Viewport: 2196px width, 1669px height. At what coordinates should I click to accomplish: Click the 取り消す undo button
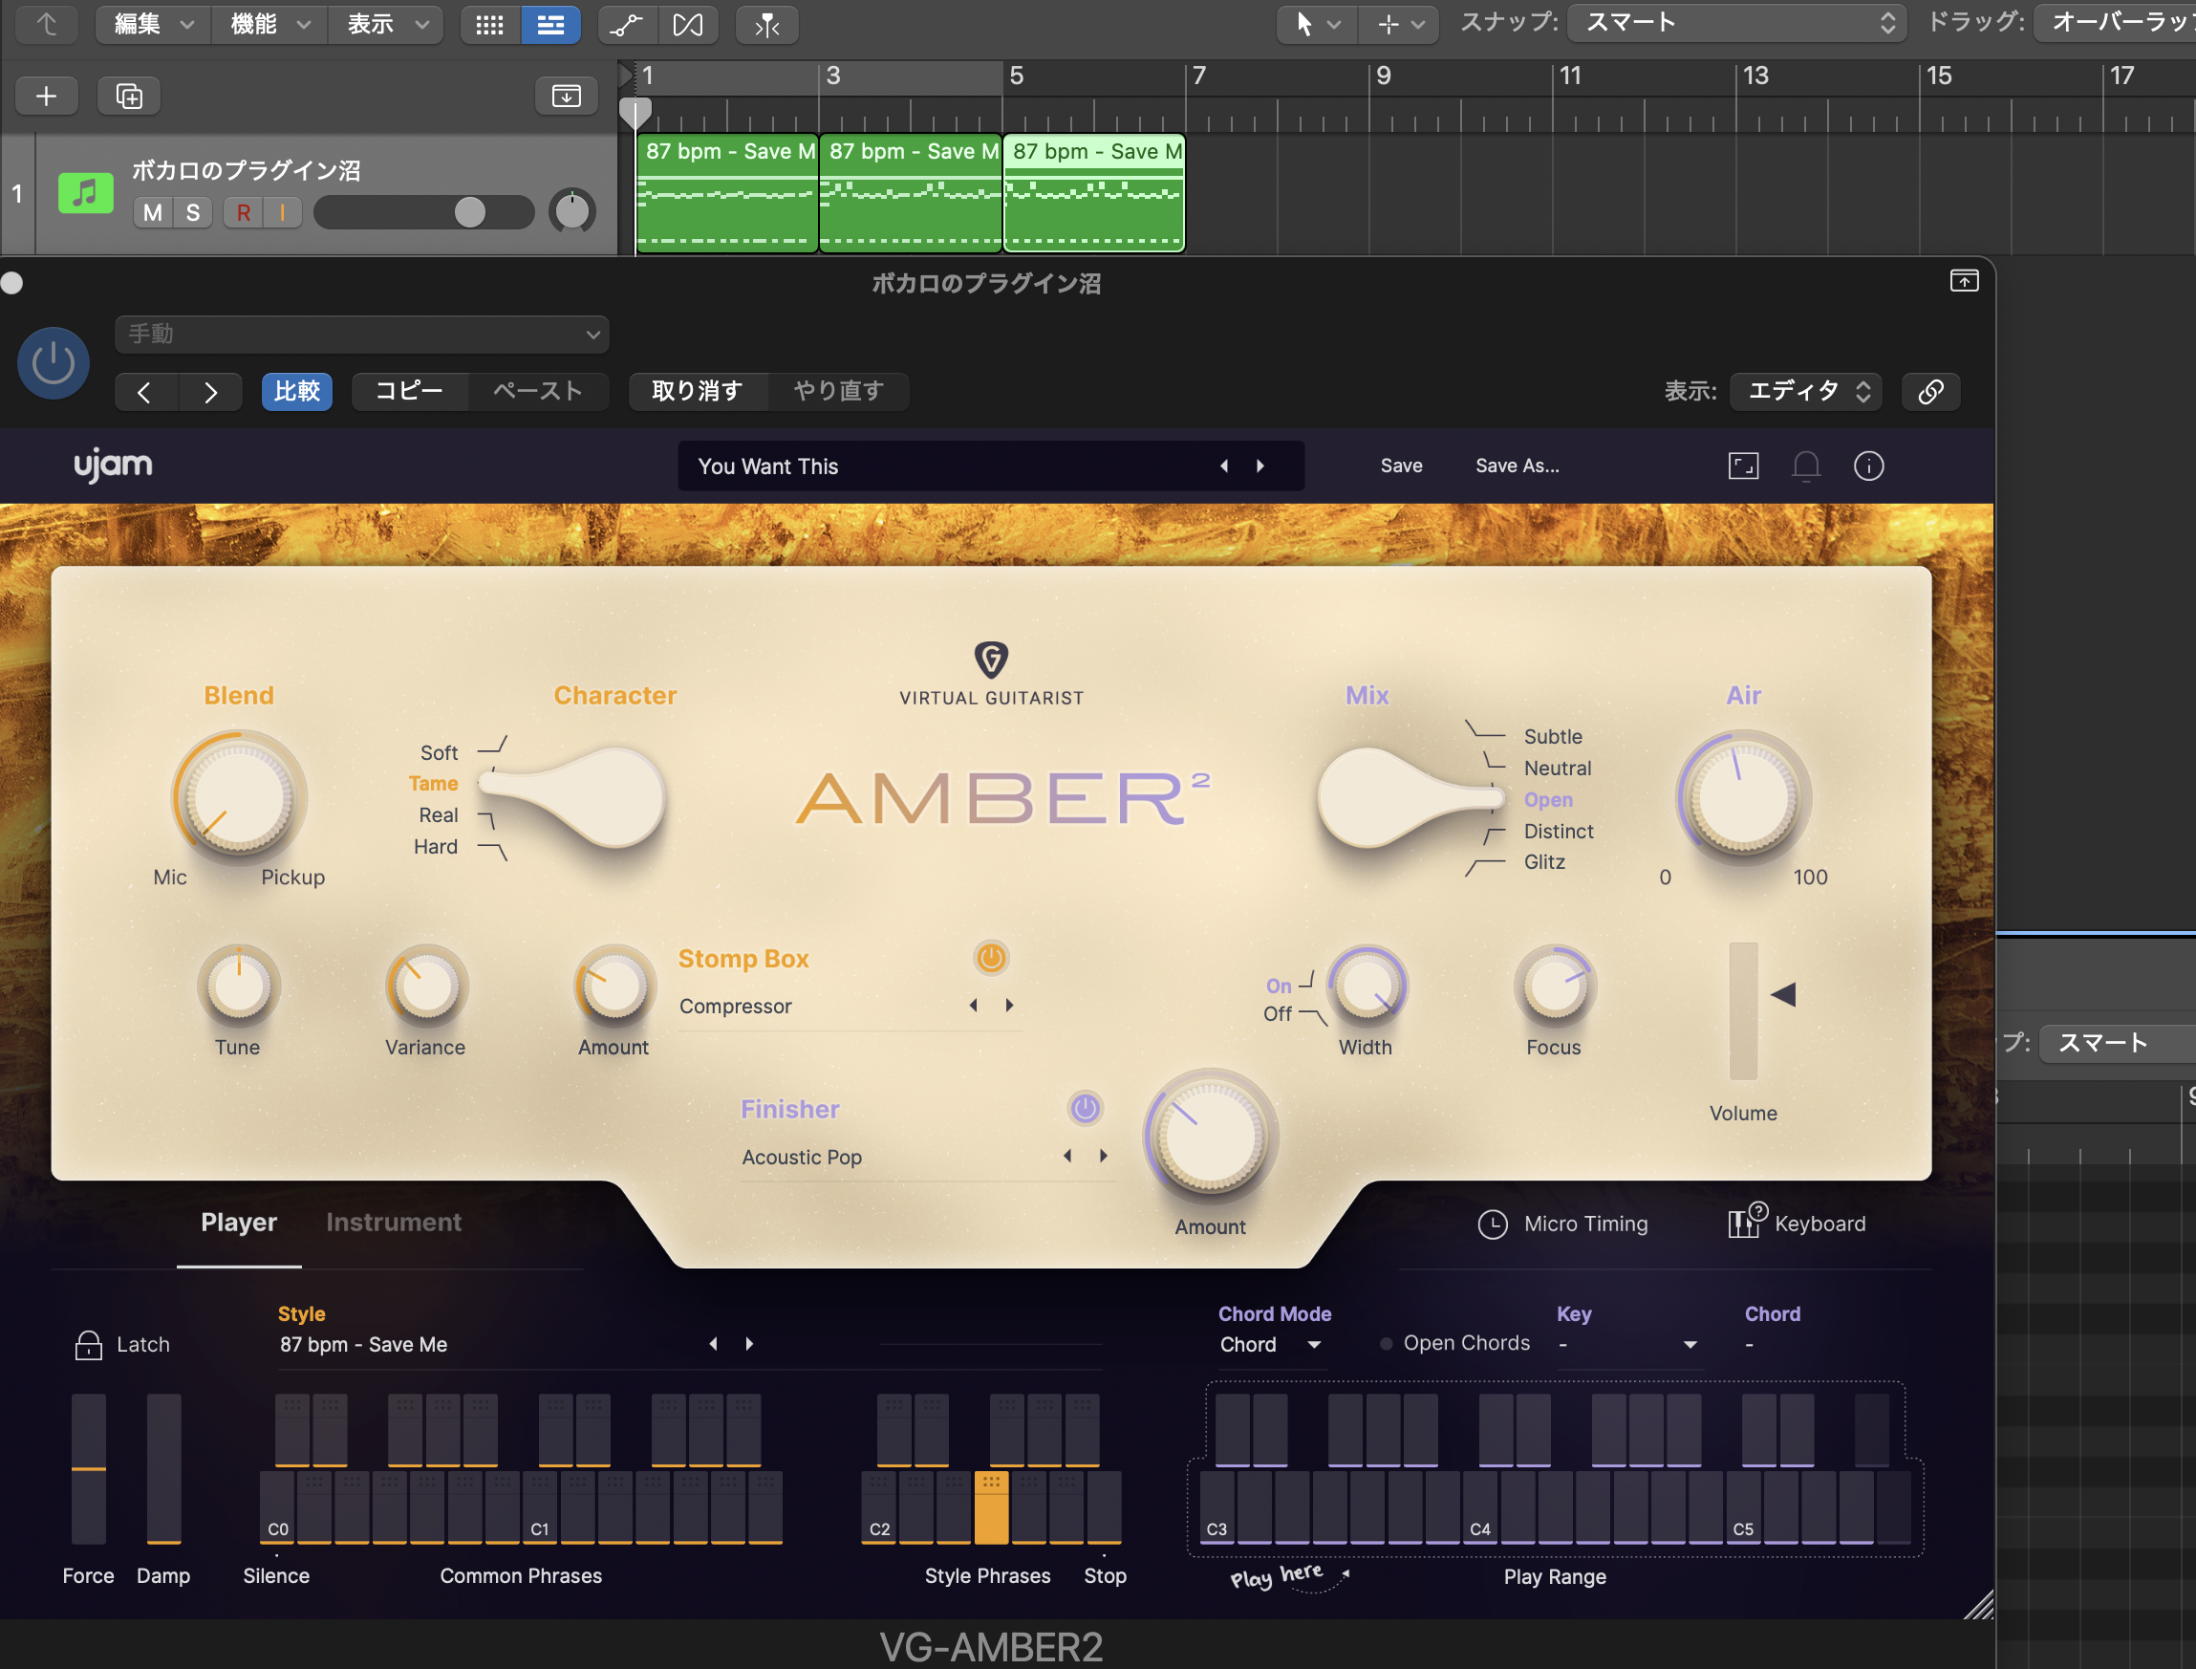pyautogui.click(x=698, y=391)
